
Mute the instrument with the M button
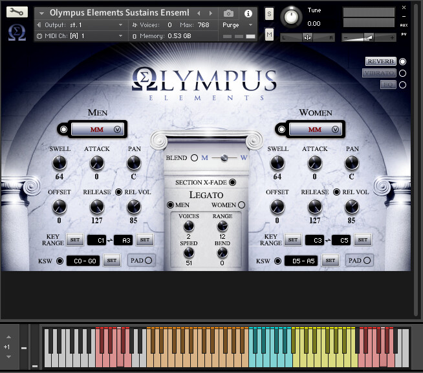click(269, 34)
